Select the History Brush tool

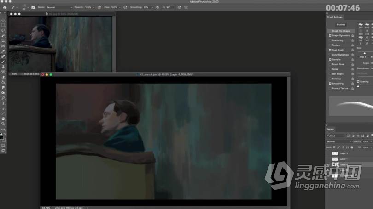click(3, 72)
